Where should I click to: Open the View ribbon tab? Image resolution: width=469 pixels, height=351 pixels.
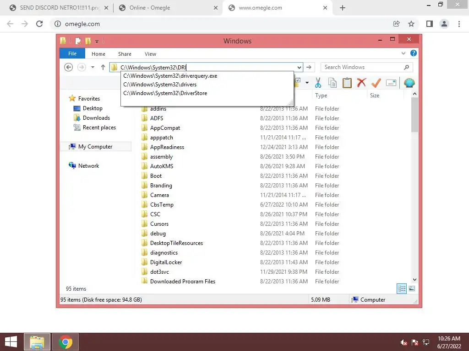point(150,54)
